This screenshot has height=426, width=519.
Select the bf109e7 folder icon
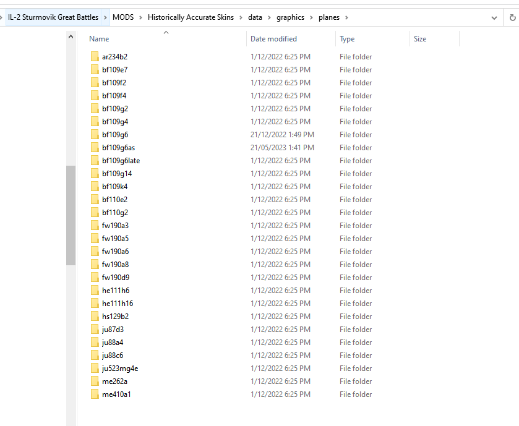(x=95, y=69)
